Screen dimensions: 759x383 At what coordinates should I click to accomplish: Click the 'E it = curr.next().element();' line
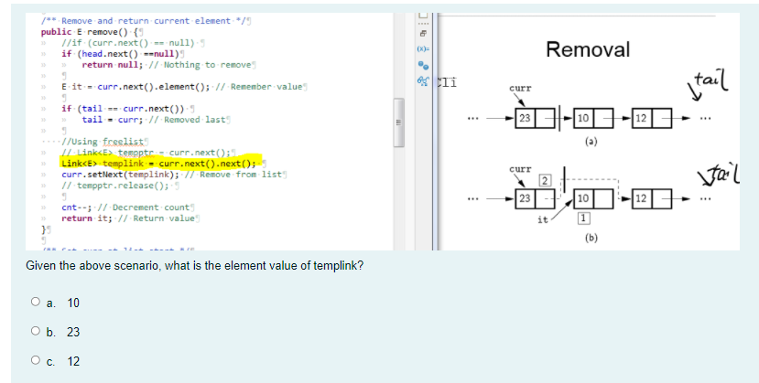pyautogui.click(x=136, y=87)
